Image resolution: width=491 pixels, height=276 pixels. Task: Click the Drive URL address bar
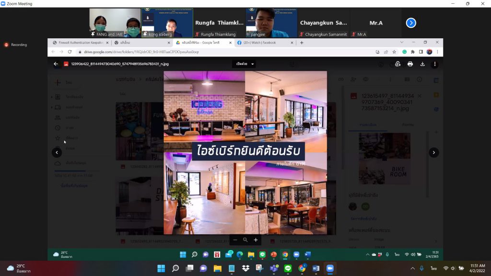point(225,52)
